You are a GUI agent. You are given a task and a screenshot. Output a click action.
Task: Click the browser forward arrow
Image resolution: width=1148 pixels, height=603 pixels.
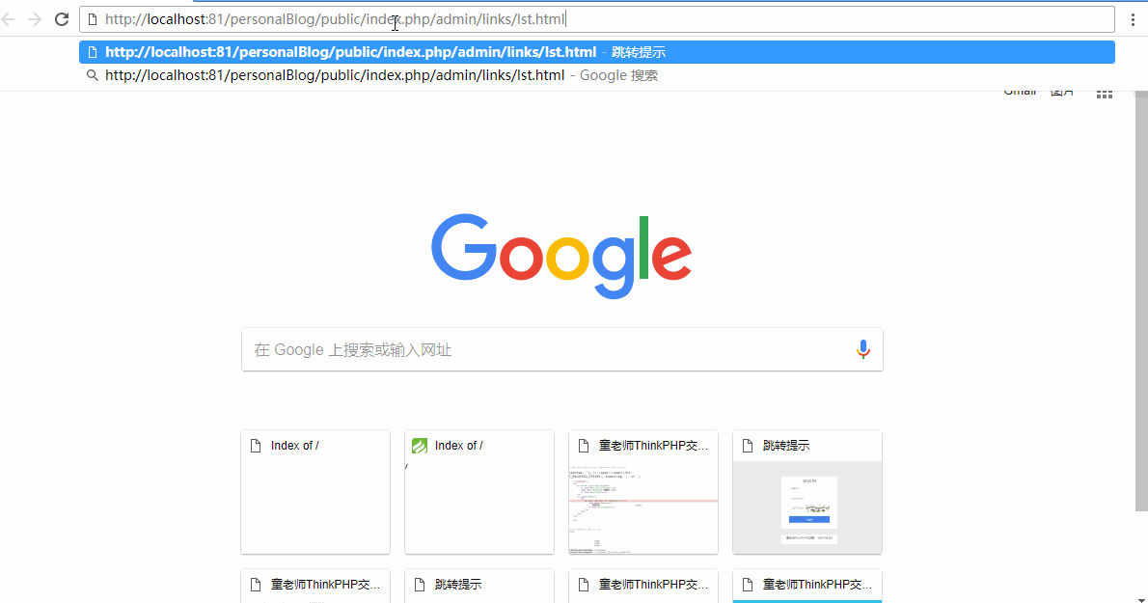pos(35,19)
